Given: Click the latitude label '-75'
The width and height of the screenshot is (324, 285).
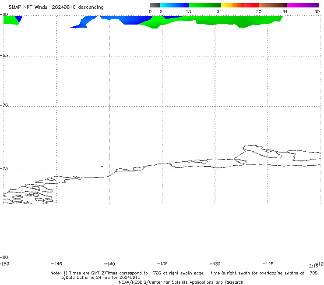Looking at the screenshot, I should click(4, 169).
